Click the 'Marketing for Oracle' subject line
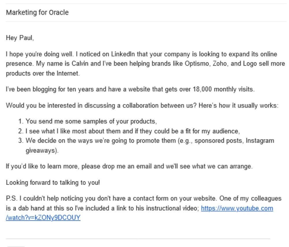The height and width of the screenshot is (247, 289). pyautogui.click(x=37, y=13)
